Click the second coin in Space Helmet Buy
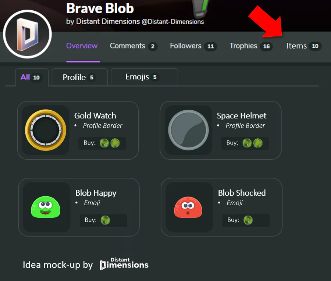Viewport: 331px width, 281px height. click(x=258, y=143)
